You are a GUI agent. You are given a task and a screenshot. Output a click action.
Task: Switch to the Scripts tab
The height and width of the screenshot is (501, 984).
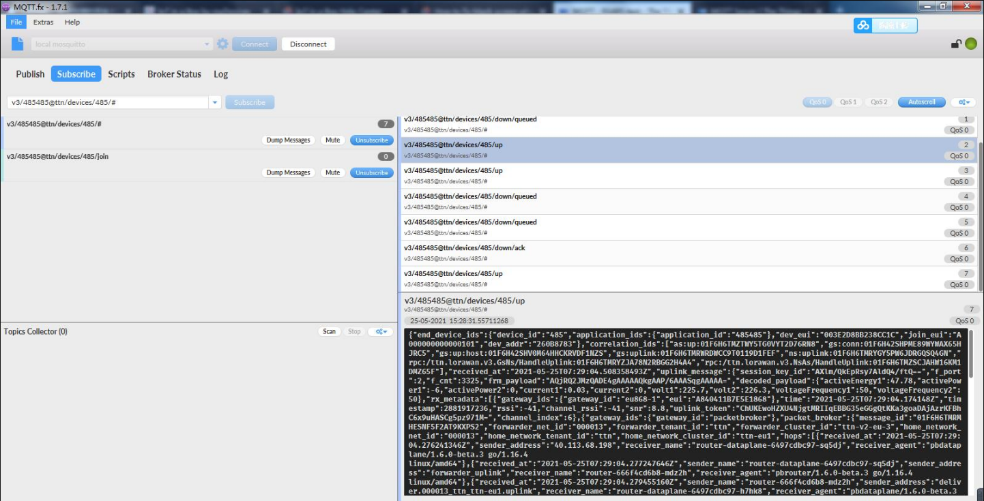click(x=121, y=74)
